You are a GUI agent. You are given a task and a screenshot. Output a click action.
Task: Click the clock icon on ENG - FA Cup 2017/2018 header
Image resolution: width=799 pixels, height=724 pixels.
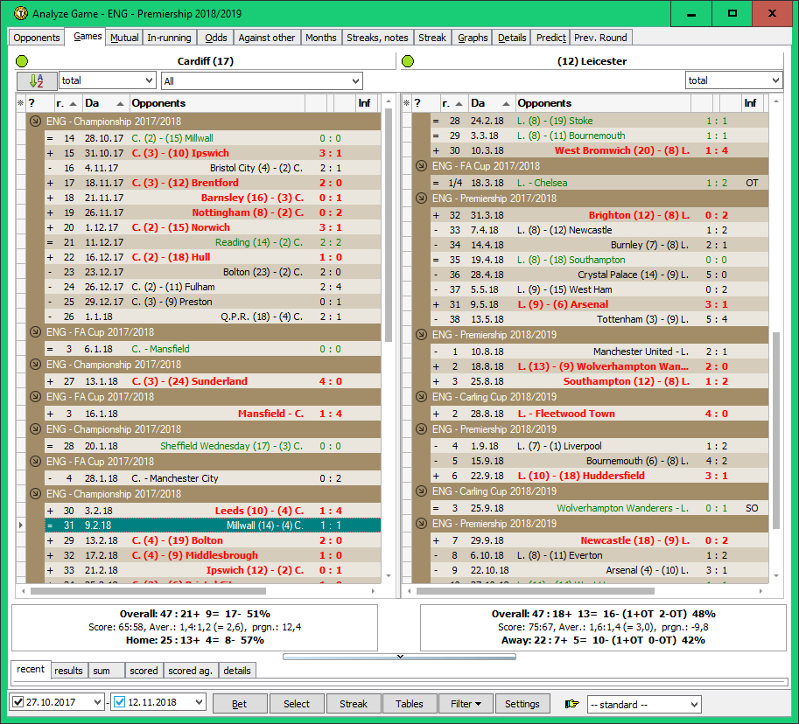(x=33, y=332)
